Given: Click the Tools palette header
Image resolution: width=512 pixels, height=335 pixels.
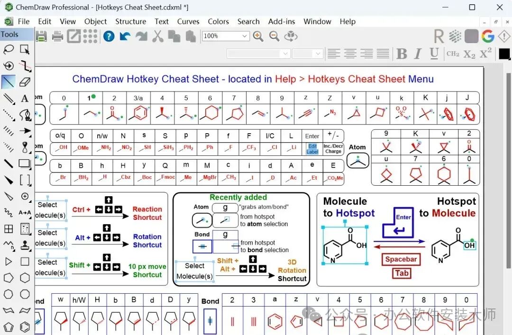Looking at the screenshot, I should coord(17,34).
